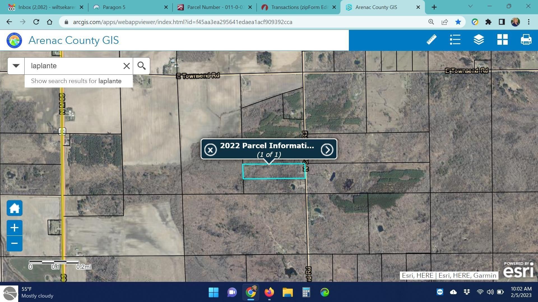Clear the laplante search text

(x=126, y=66)
